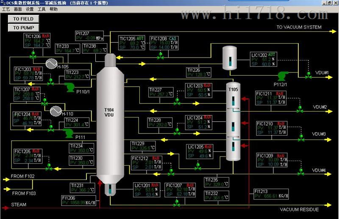
Task: Click heat exchanger H-110 symbol
Action: pos(56,111)
